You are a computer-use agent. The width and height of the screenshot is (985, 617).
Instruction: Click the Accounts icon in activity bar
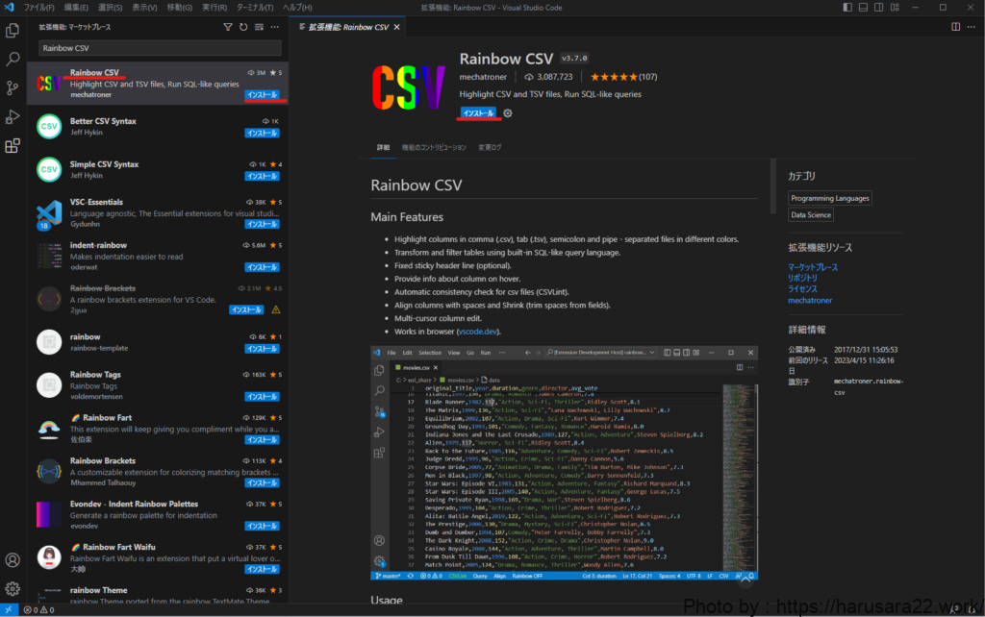[13, 559]
